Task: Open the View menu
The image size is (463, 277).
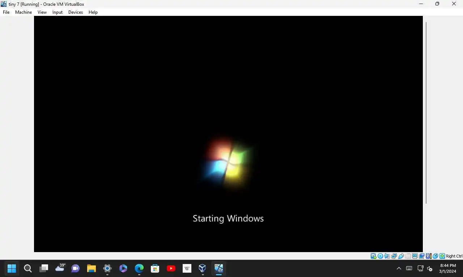Action: [x=42, y=12]
